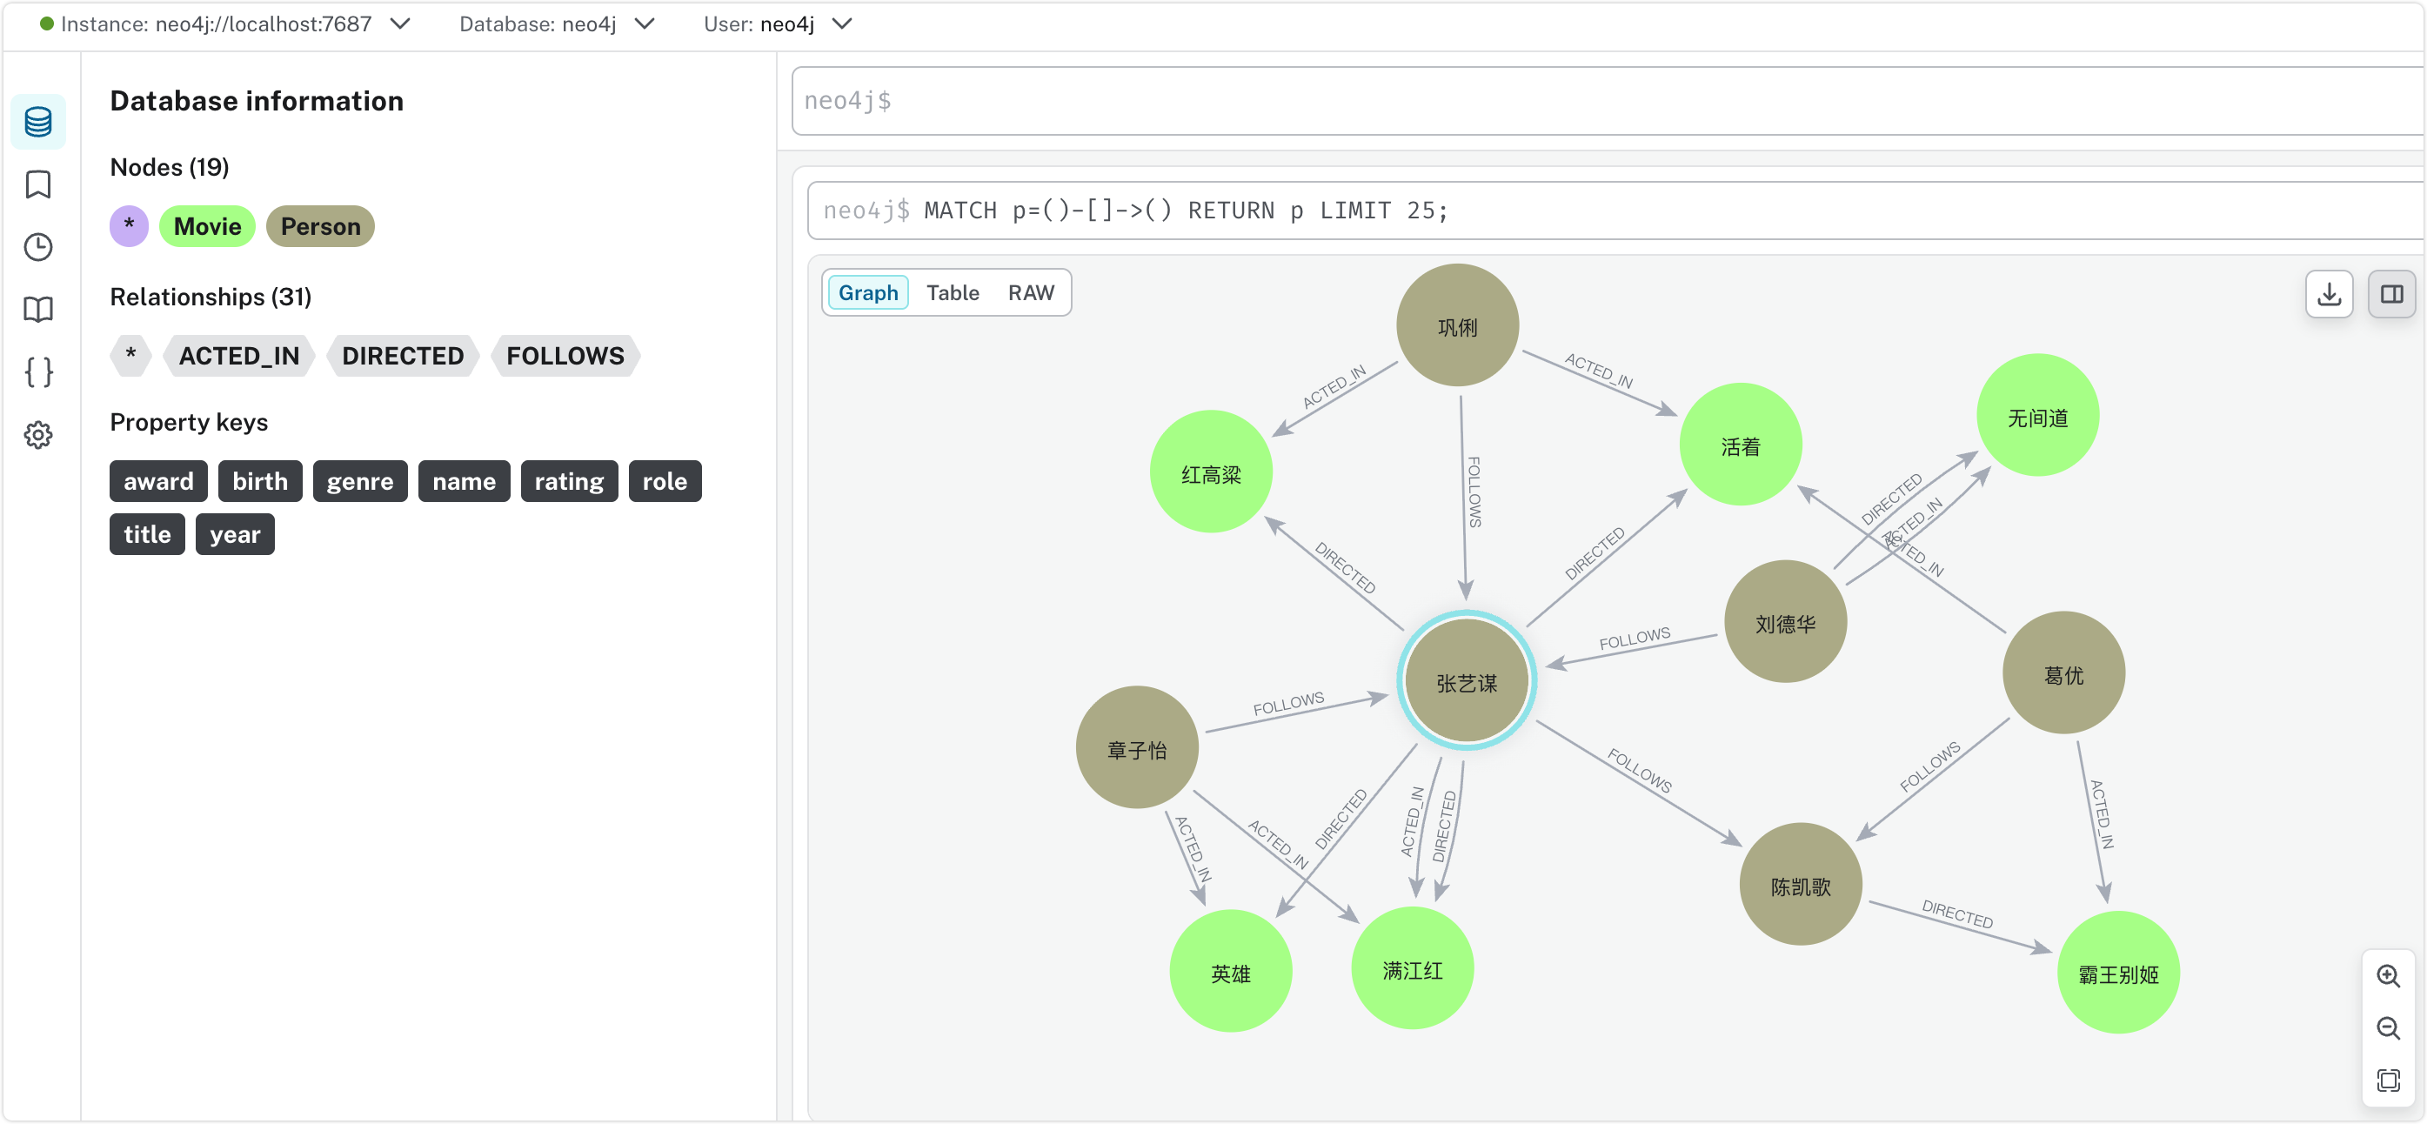Open the guides book icon
Screen dimensions: 2427x1124
pyautogui.click(x=38, y=310)
